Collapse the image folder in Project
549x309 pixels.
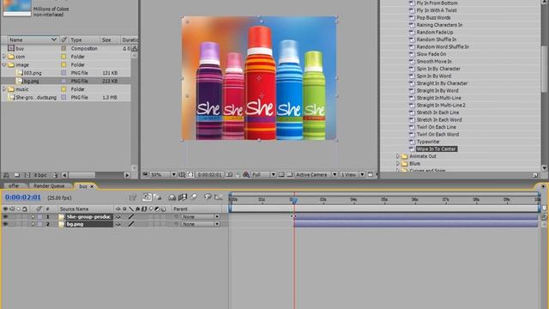click(4, 65)
